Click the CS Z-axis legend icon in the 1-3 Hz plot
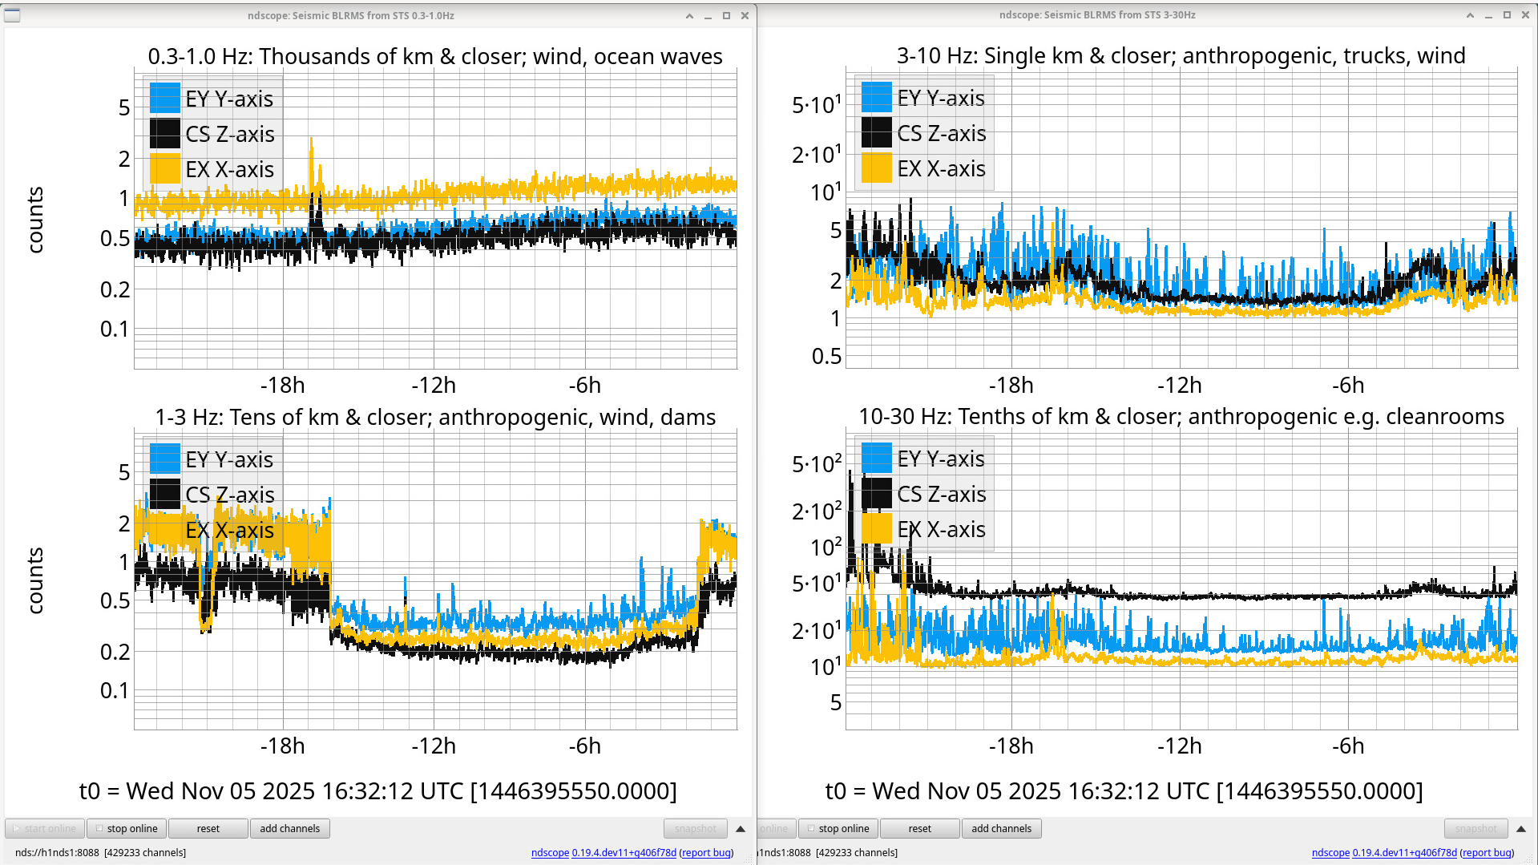 tap(164, 495)
